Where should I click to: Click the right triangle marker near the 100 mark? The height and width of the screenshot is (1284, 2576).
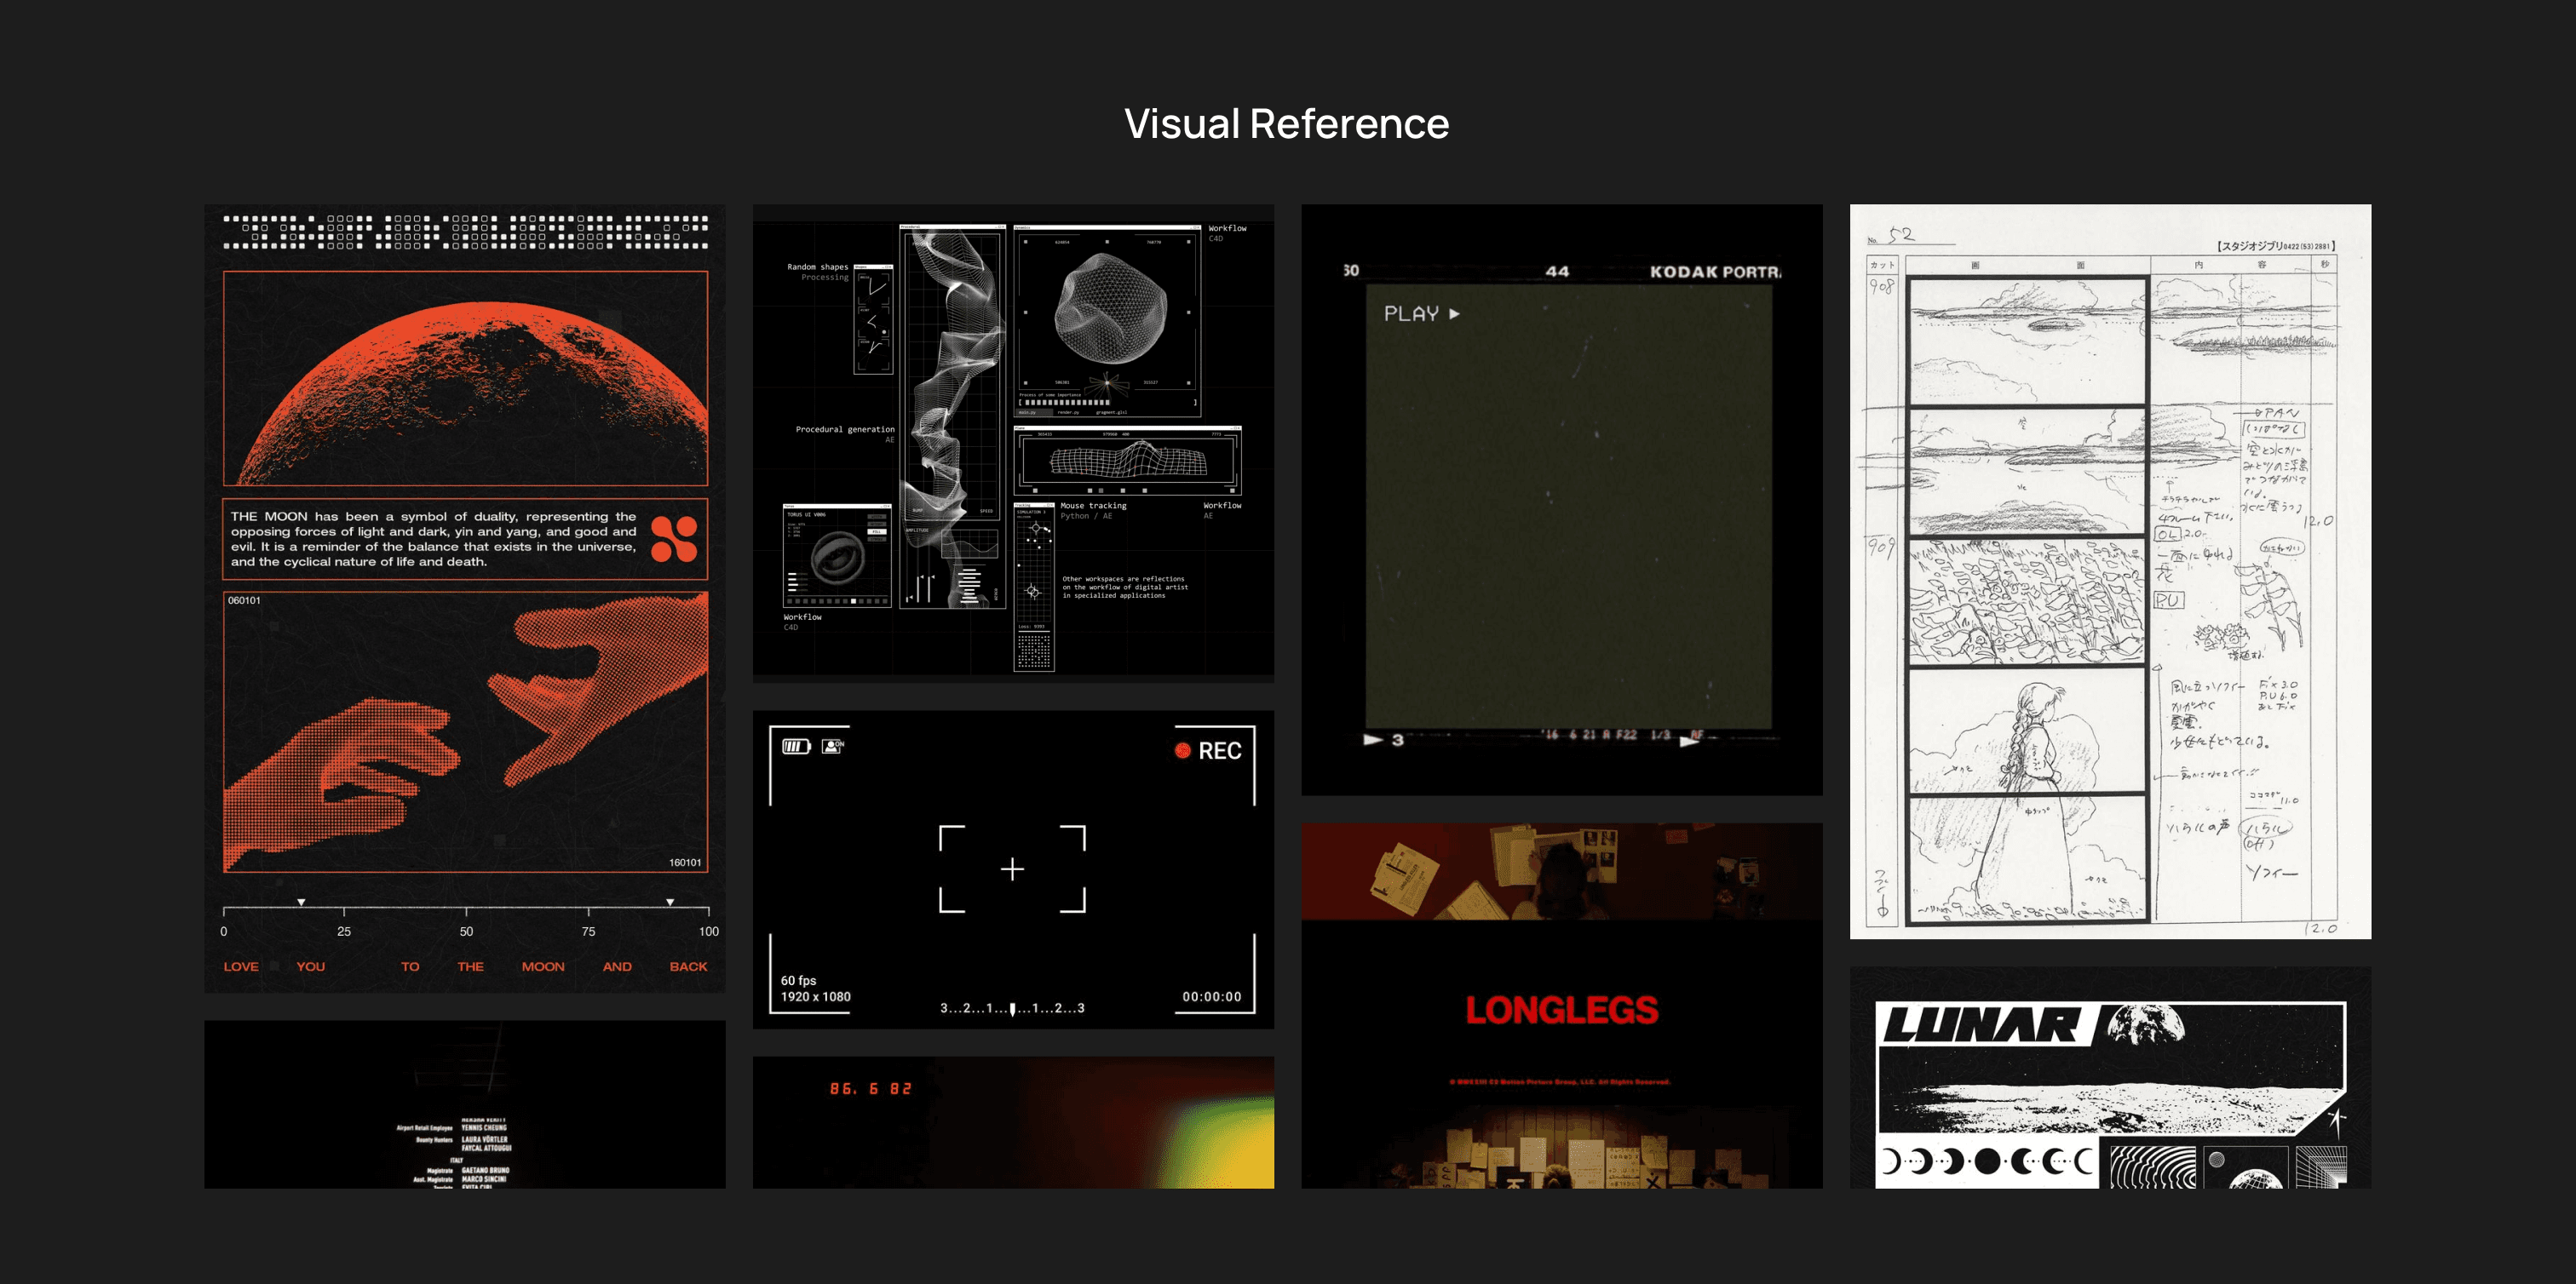[670, 903]
